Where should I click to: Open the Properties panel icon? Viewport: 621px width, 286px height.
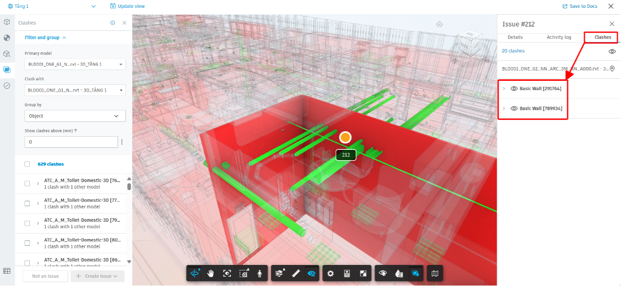(x=347, y=274)
